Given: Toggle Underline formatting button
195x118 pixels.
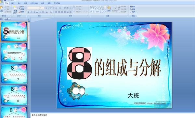Looking at the screenshot, I should [x=34, y=12].
